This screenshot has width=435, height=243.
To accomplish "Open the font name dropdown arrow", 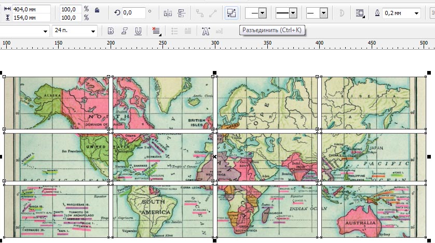I will 45,31.
